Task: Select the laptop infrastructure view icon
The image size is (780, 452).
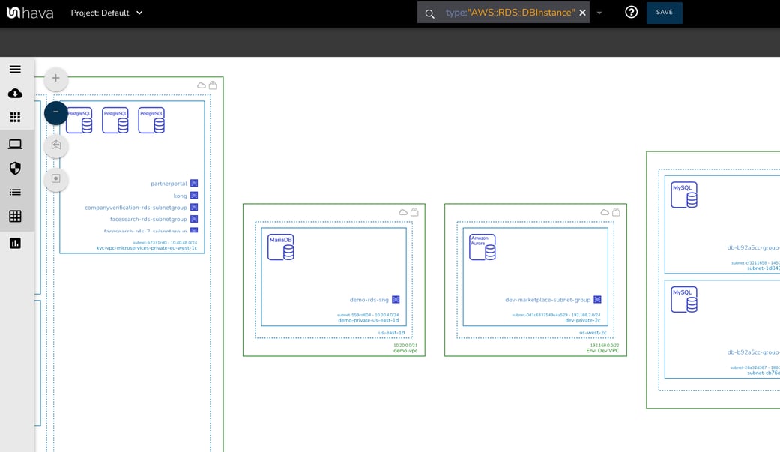Action: (16, 145)
